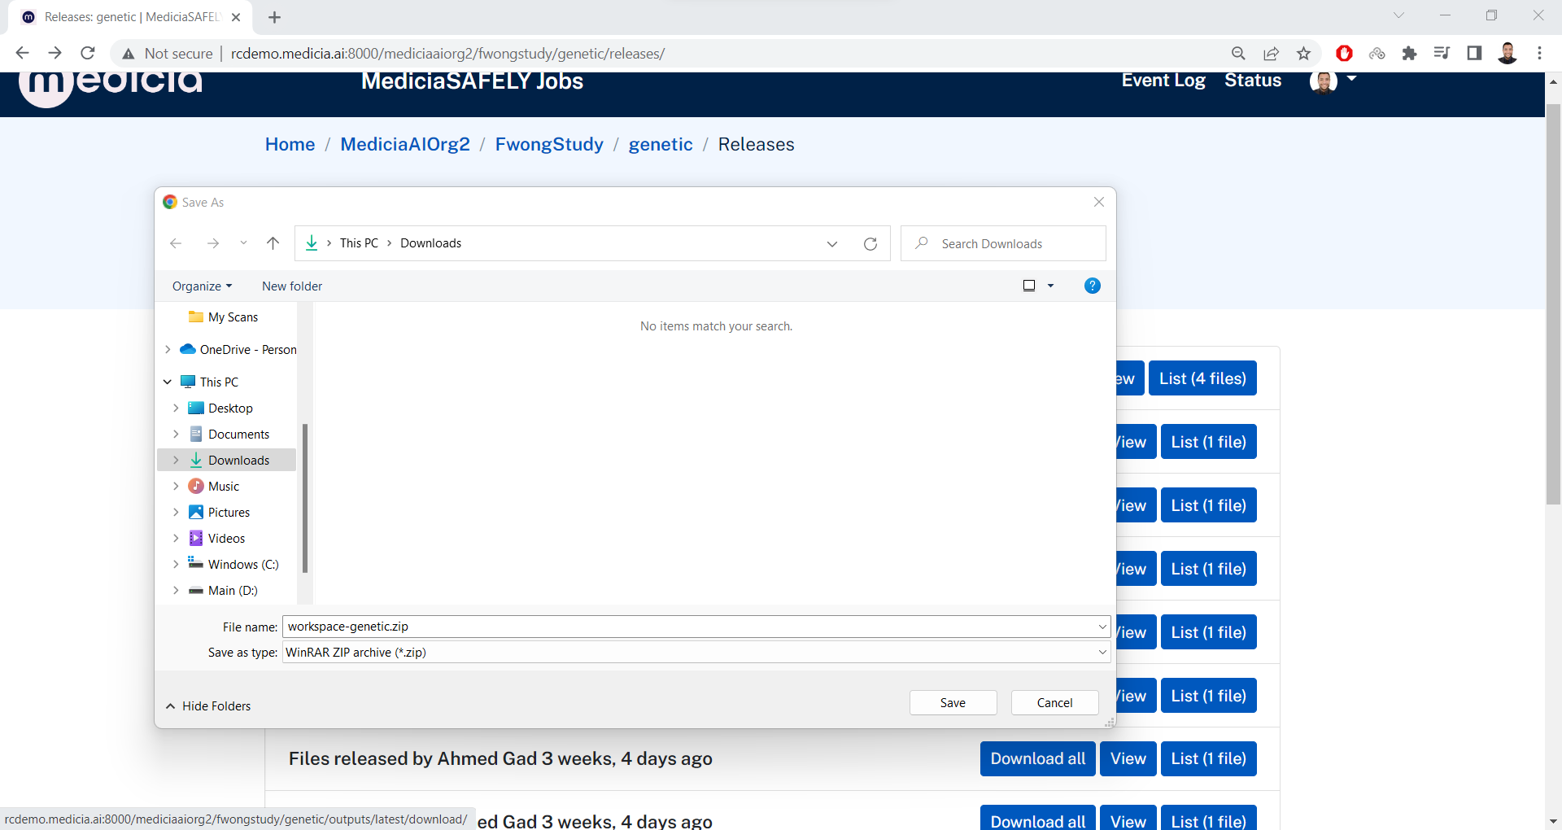The height and width of the screenshot is (830, 1562).
Task: Open the Chrome profile avatar
Action: coord(1507,53)
